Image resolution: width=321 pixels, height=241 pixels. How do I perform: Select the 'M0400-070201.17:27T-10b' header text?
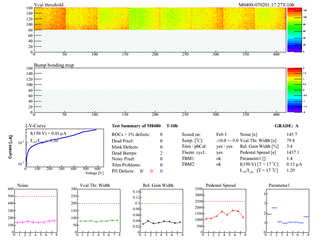click(x=266, y=5)
